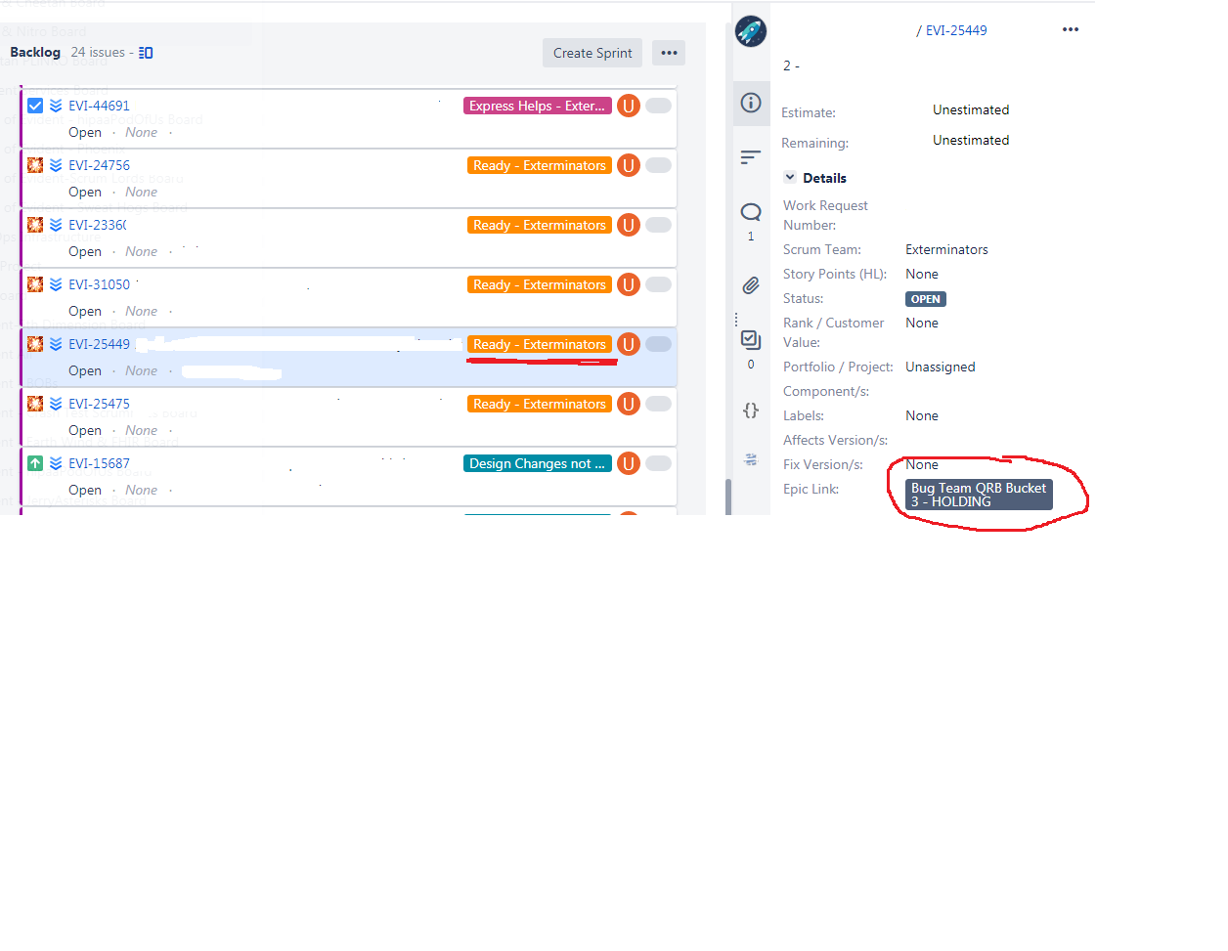This screenshot has height=951, width=1228.
Task: Click the Create Sprint button
Action: click(592, 53)
